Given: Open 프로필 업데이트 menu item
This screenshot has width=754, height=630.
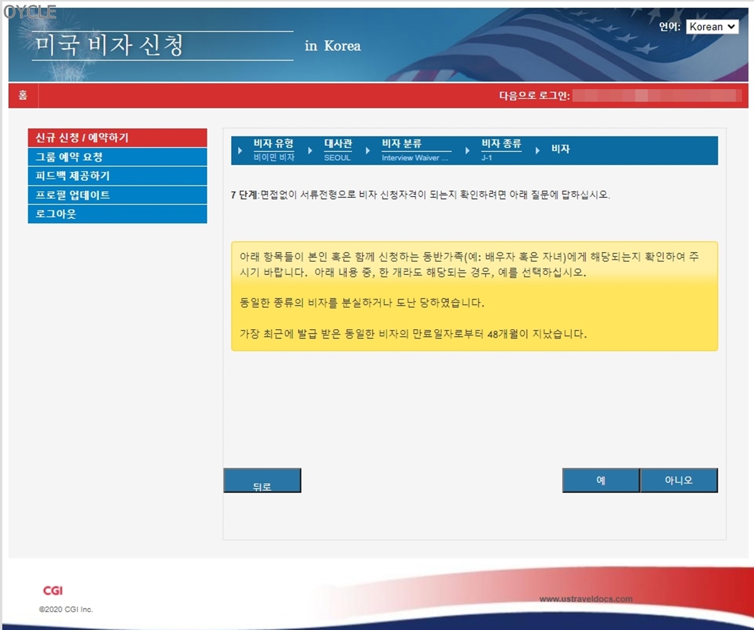Looking at the screenshot, I should click(x=117, y=195).
